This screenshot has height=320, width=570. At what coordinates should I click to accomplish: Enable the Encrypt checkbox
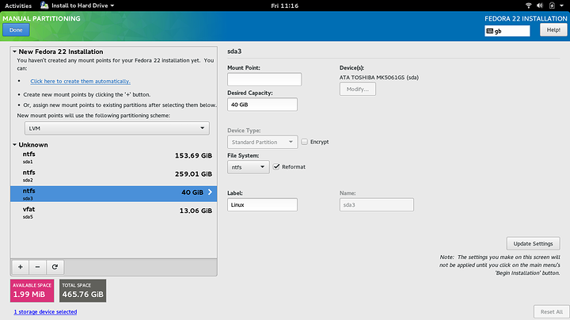304,143
